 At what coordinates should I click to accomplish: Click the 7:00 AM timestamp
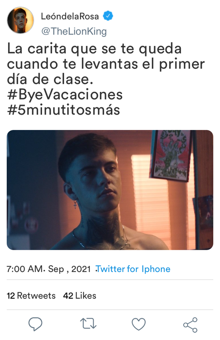click(25, 269)
